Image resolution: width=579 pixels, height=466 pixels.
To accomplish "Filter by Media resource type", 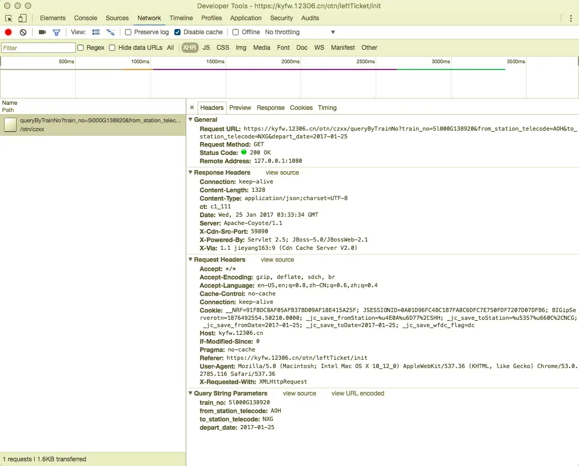I will coord(262,48).
